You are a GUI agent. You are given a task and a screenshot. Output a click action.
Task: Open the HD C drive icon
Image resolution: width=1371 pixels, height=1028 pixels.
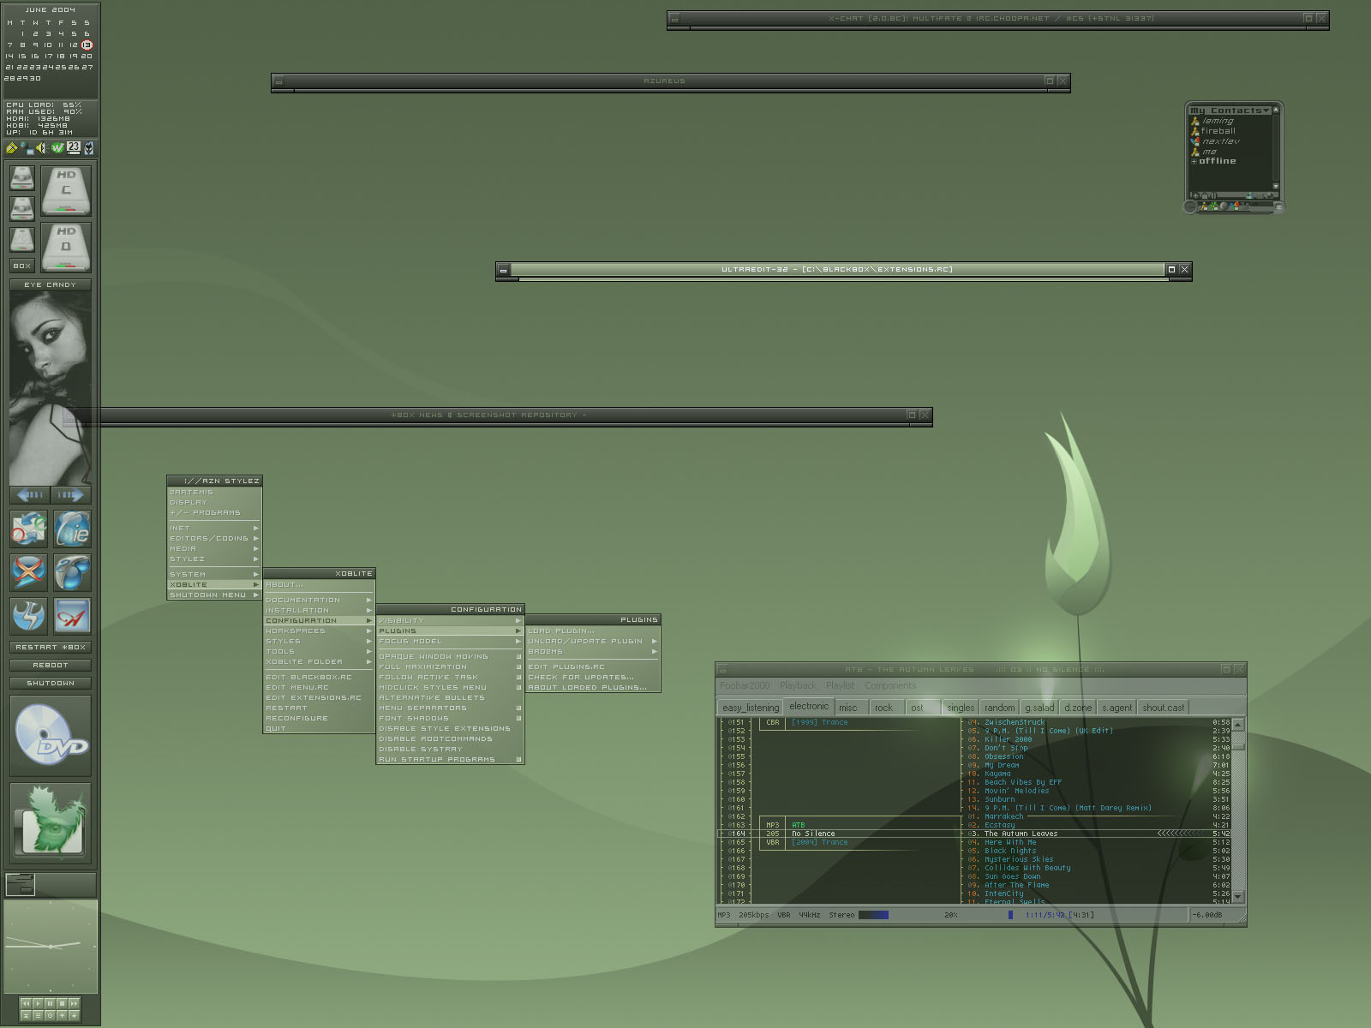point(66,190)
